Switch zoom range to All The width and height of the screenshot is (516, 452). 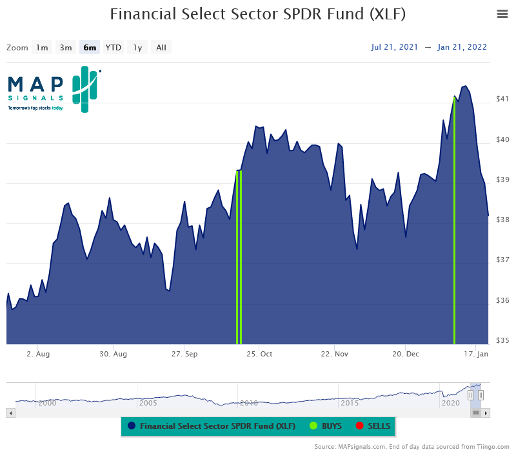(x=161, y=47)
